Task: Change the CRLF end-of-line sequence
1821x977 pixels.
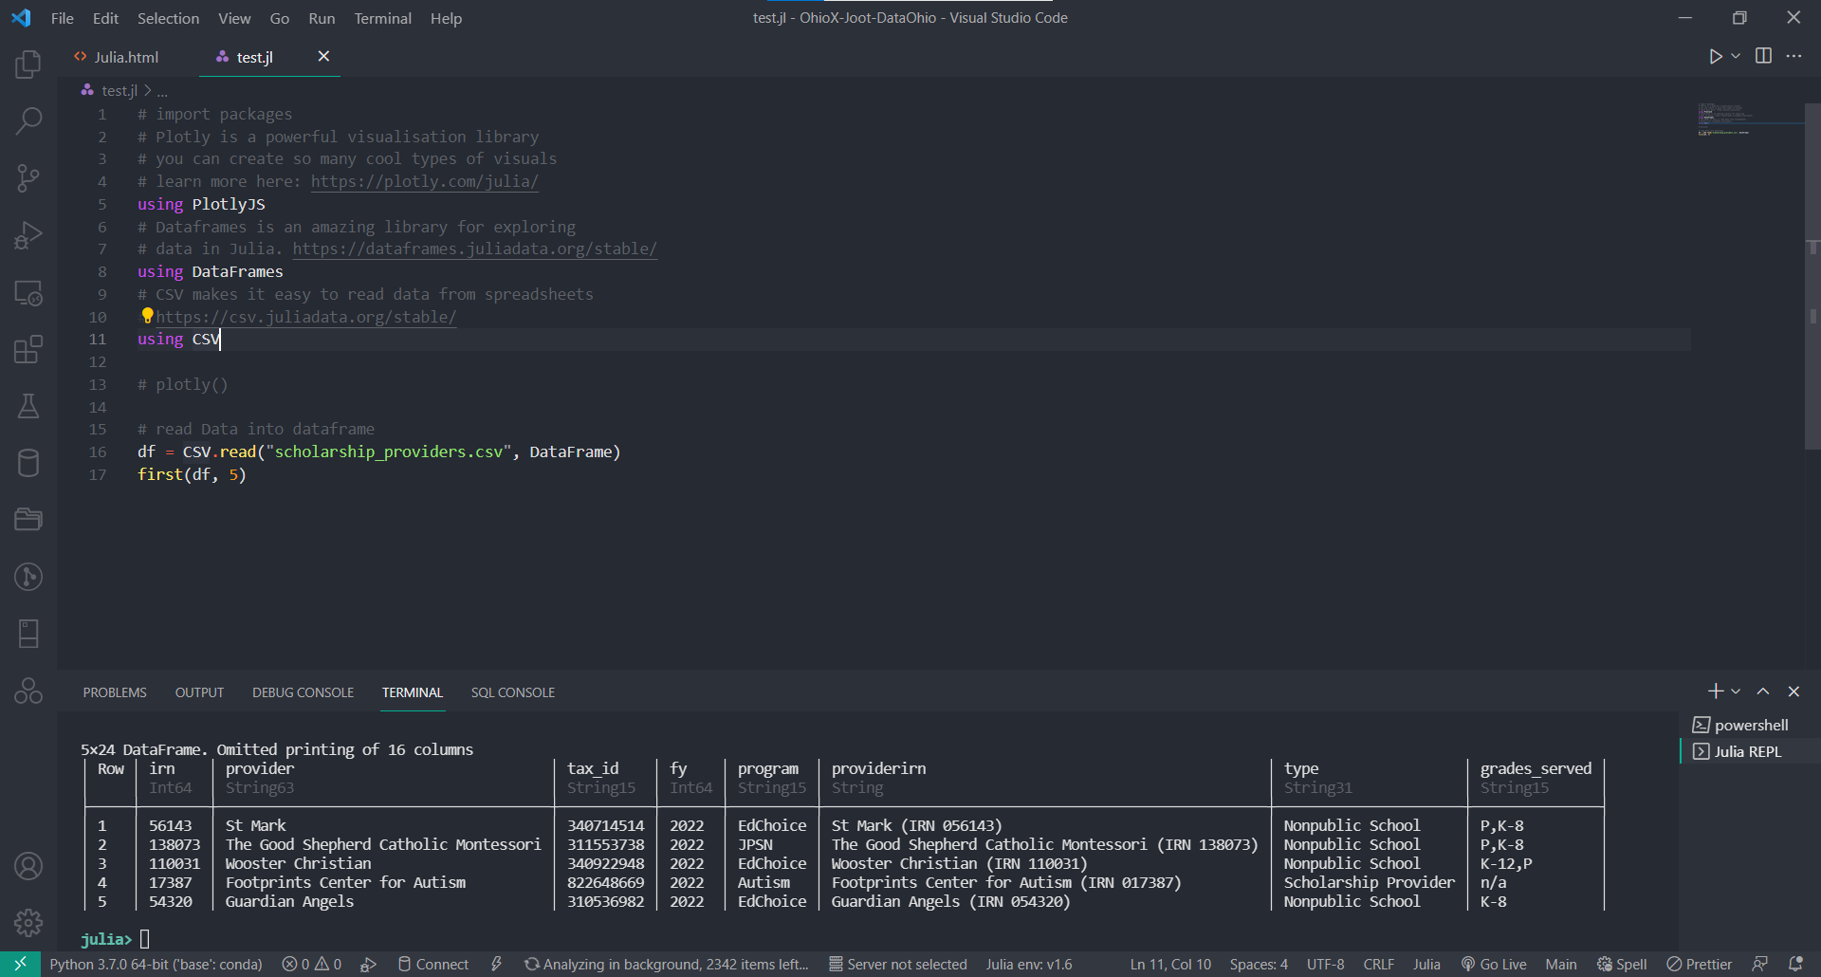Action: coord(1378,964)
